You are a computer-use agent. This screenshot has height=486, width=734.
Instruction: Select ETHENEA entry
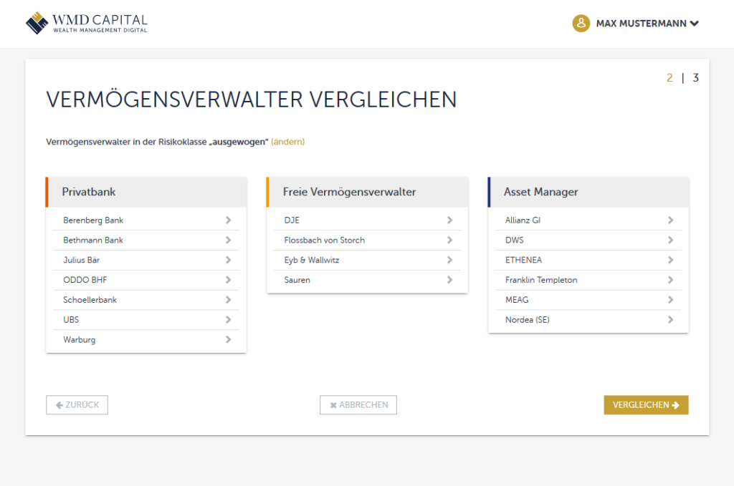tap(588, 260)
